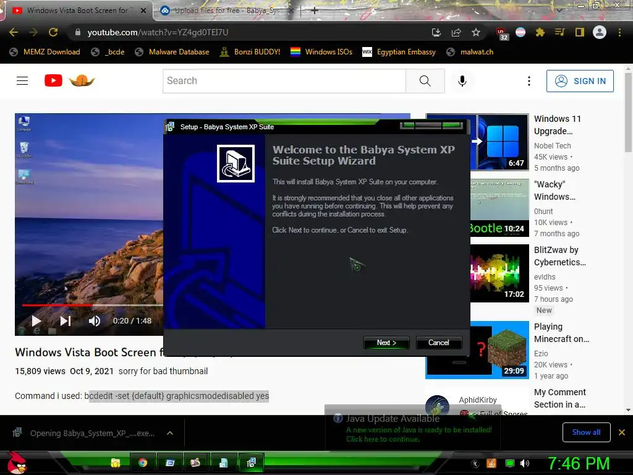Open the Chrome profile avatar
The image size is (633, 475).
pyautogui.click(x=600, y=32)
